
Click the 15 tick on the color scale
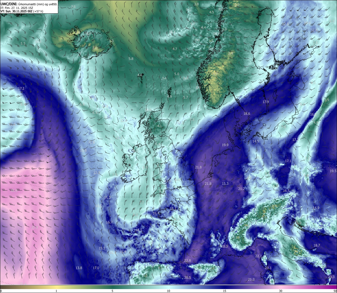coord(225,291)
